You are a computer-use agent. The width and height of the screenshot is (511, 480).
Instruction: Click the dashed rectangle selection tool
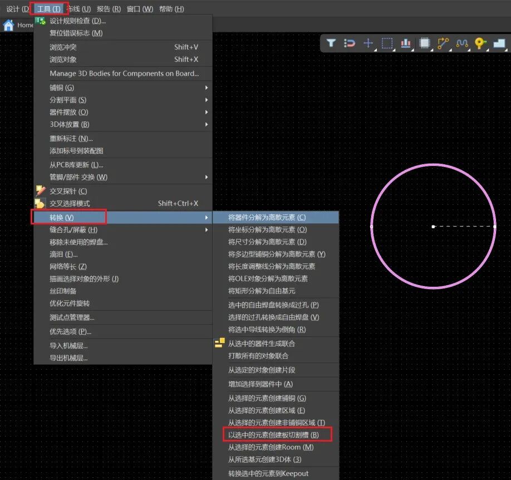[387, 43]
